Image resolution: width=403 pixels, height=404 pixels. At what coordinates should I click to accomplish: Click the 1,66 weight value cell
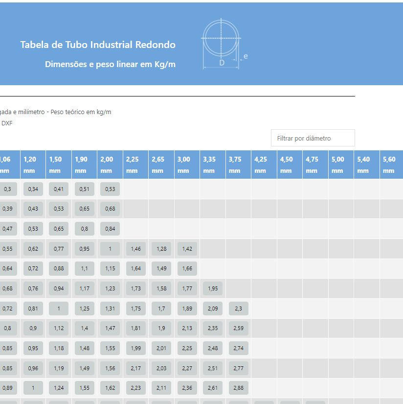187,268
